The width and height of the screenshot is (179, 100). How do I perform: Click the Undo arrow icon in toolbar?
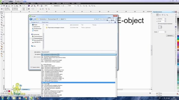click(20, 6)
